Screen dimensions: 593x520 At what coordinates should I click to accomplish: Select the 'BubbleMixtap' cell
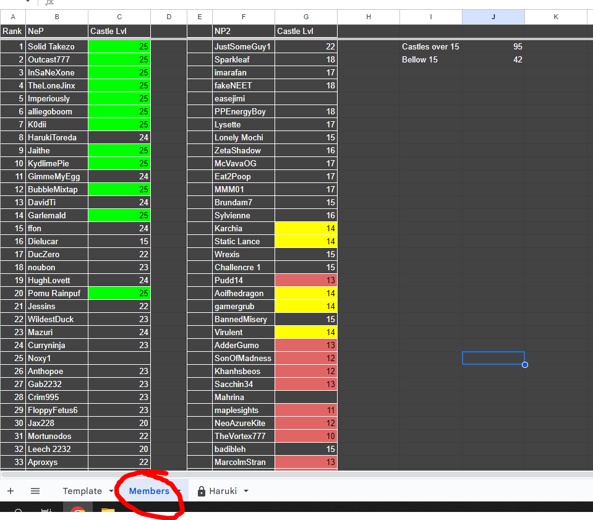57,189
